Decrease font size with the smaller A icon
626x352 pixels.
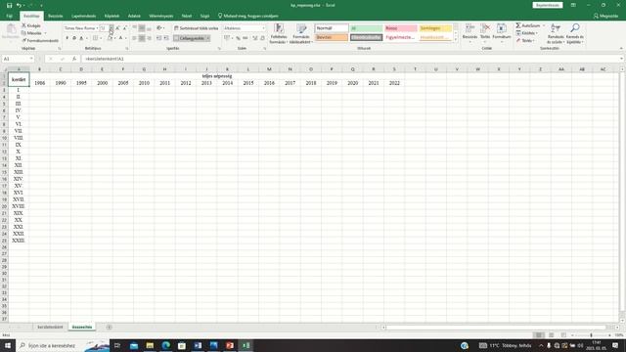[125, 28]
